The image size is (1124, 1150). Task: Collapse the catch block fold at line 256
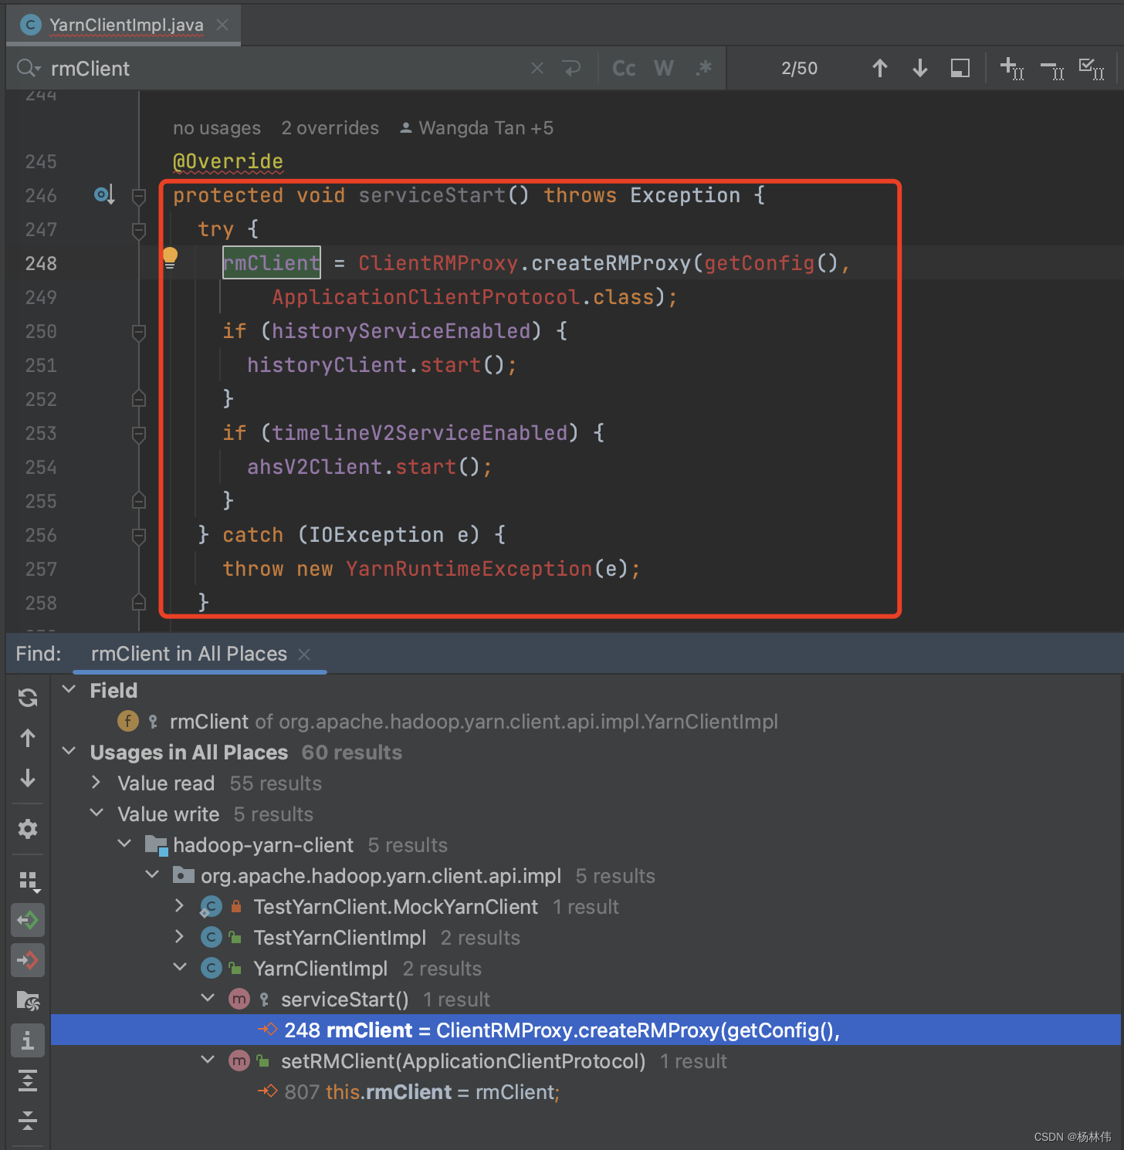[x=139, y=536]
